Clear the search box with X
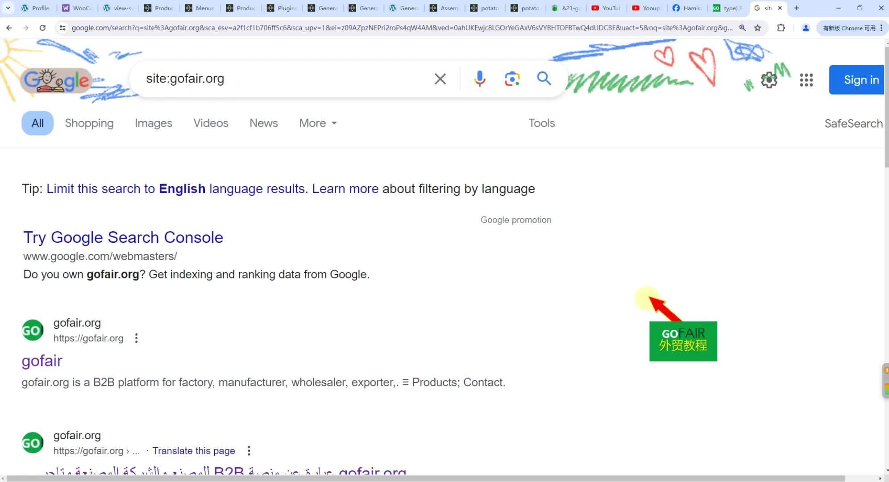This screenshot has height=482, width=889. [x=440, y=79]
